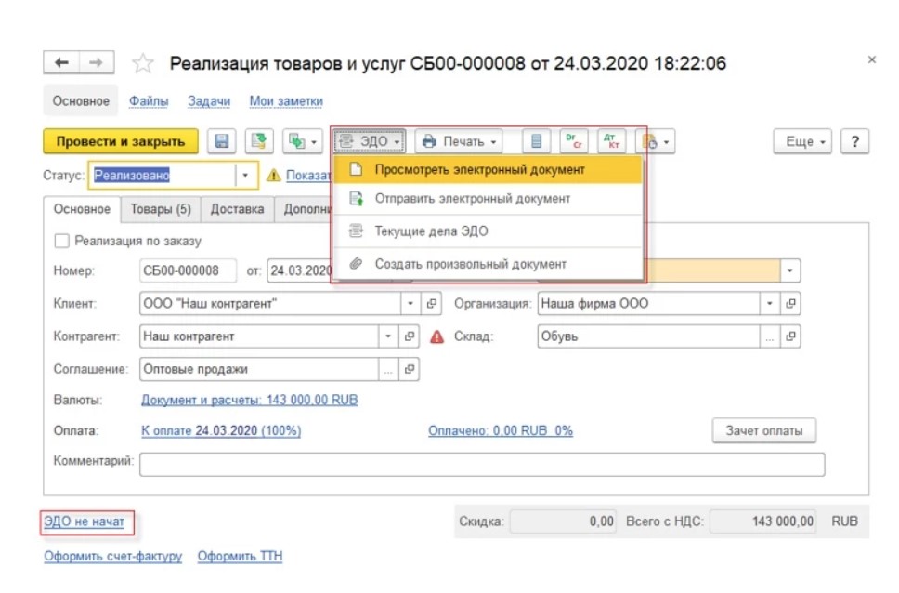This screenshot has height=593, width=899.
Task: Click the red Dt/Kt icon
Action: point(611,141)
